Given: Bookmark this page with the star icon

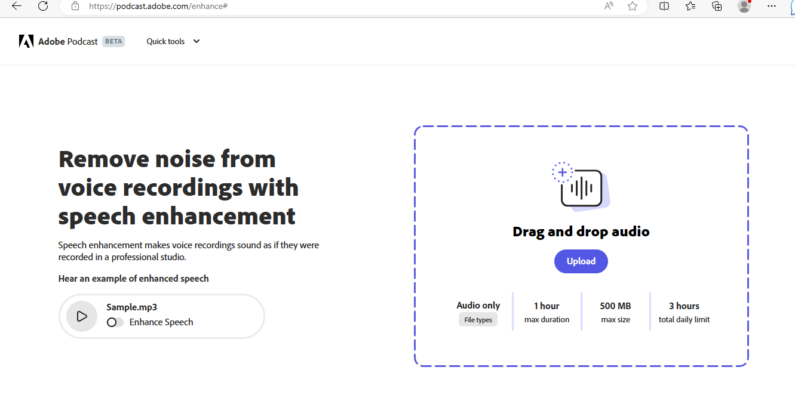Looking at the screenshot, I should pos(633,6).
